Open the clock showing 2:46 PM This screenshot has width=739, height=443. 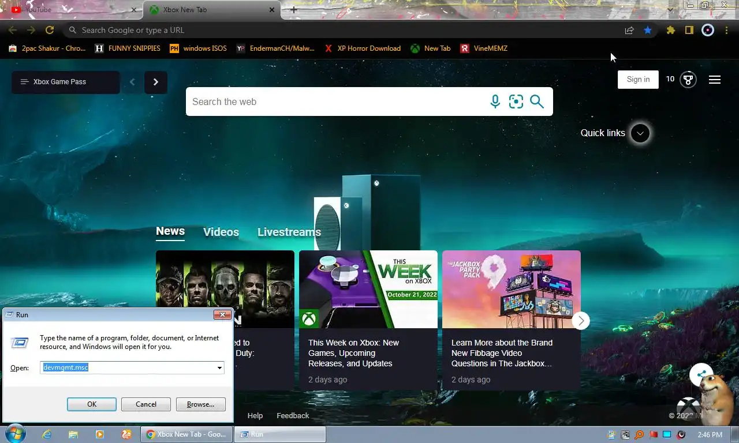click(x=710, y=434)
